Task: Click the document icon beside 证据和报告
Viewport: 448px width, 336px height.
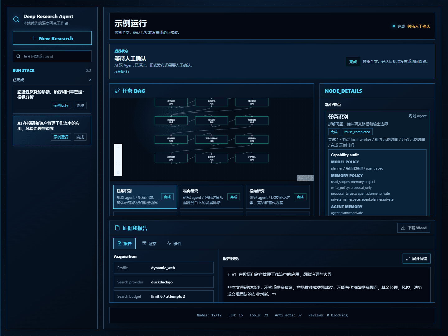Action: coord(117,228)
